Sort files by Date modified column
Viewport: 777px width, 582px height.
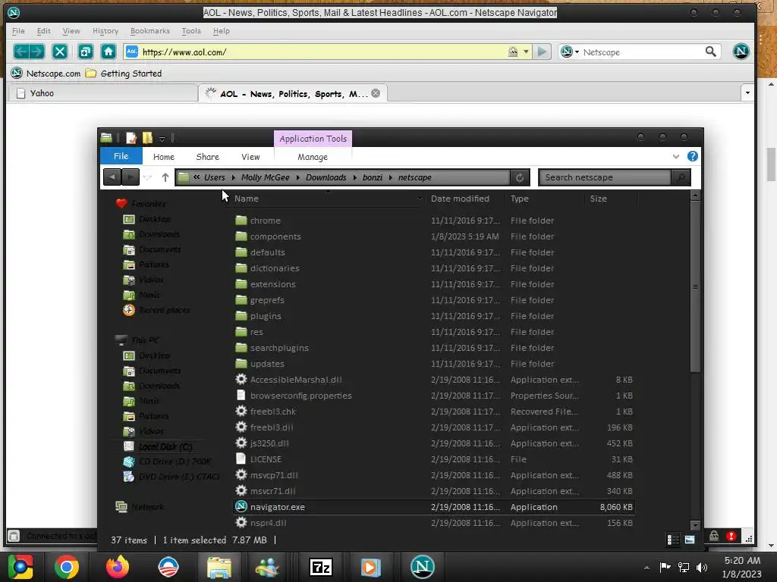pyautogui.click(x=466, y=199)
